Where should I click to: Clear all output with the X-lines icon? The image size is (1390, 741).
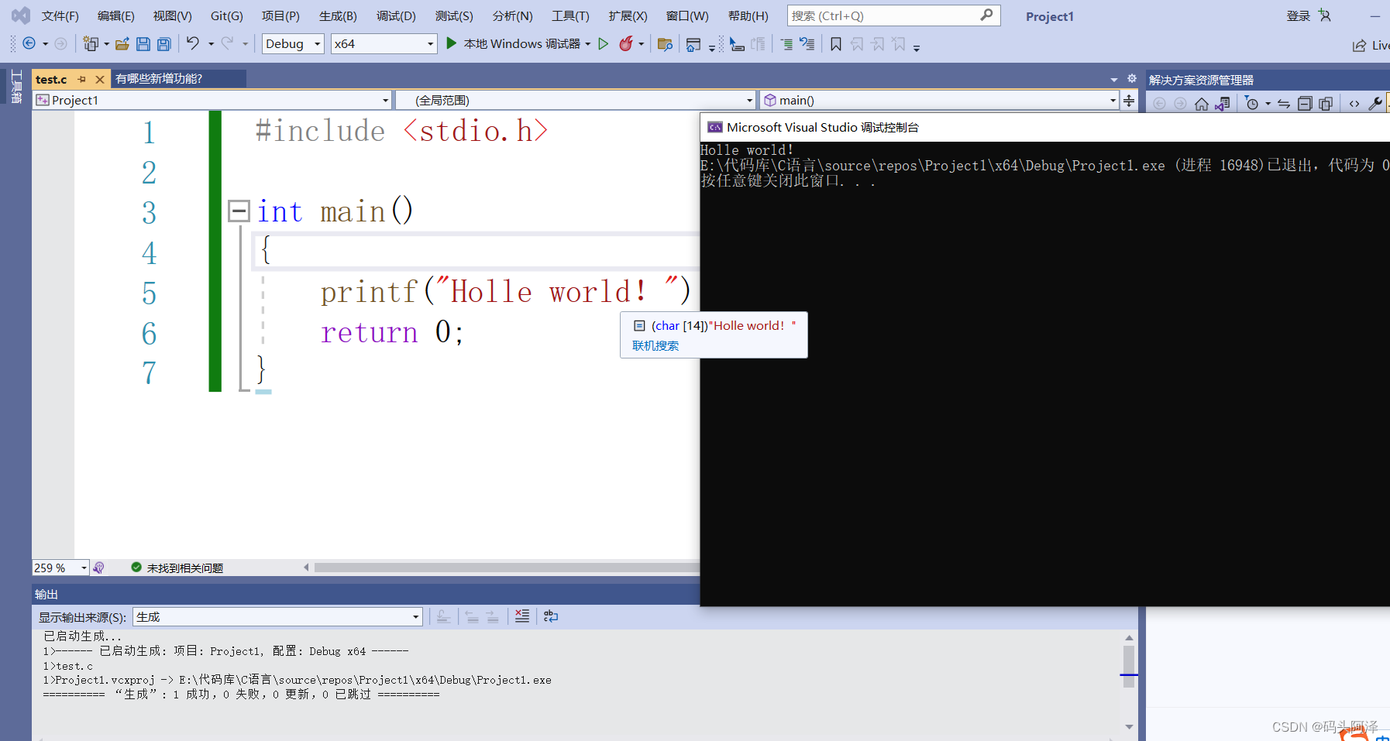(522, 616)
